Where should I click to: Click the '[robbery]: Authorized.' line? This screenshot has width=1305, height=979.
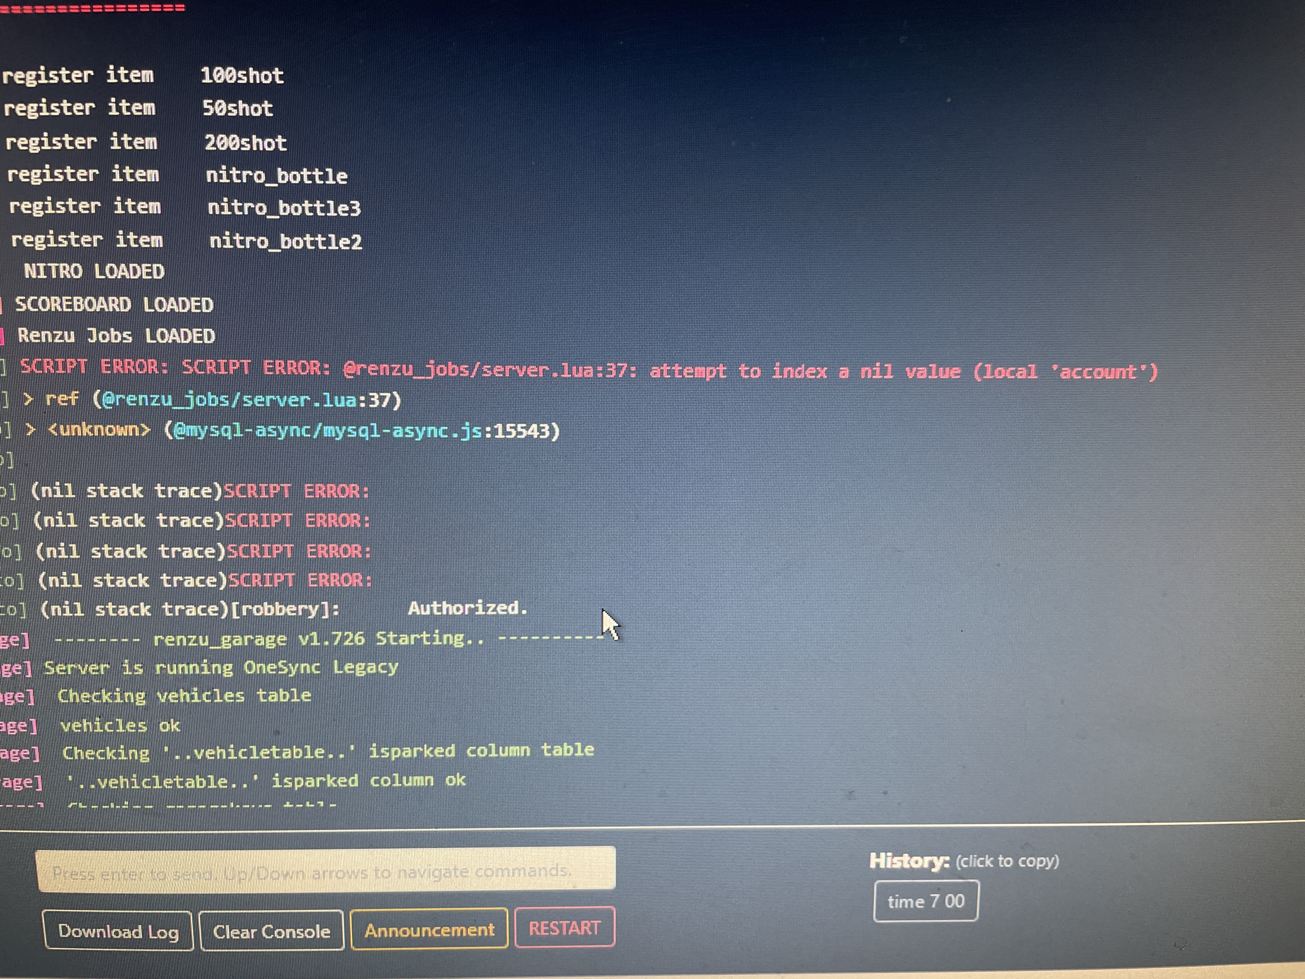284,608
